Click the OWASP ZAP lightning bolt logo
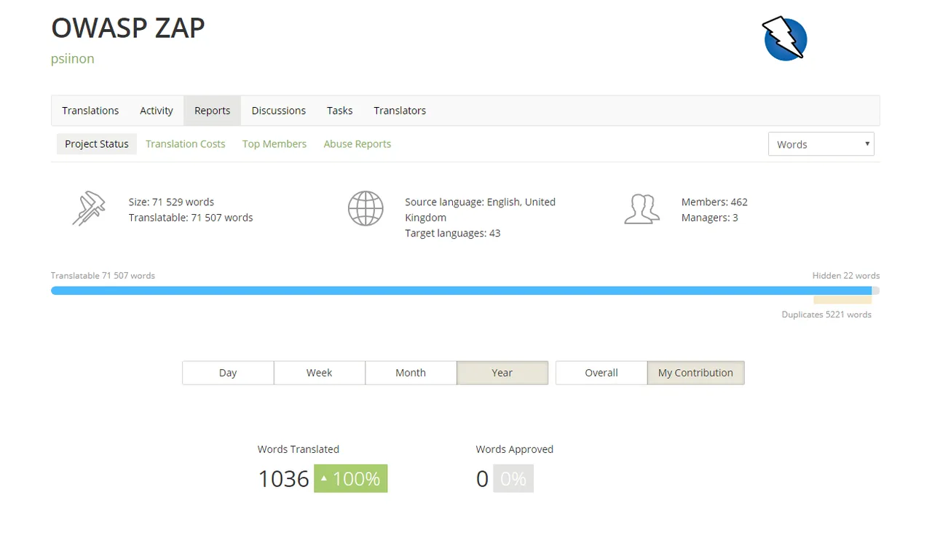Screen dimensions: 932x538 pyautogui.click(x=785, y=39)
